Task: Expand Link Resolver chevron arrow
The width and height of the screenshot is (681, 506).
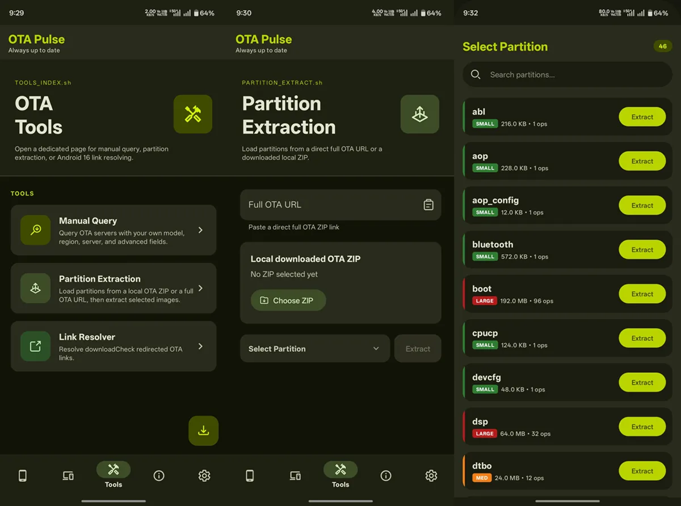Action: pos(200,346)
